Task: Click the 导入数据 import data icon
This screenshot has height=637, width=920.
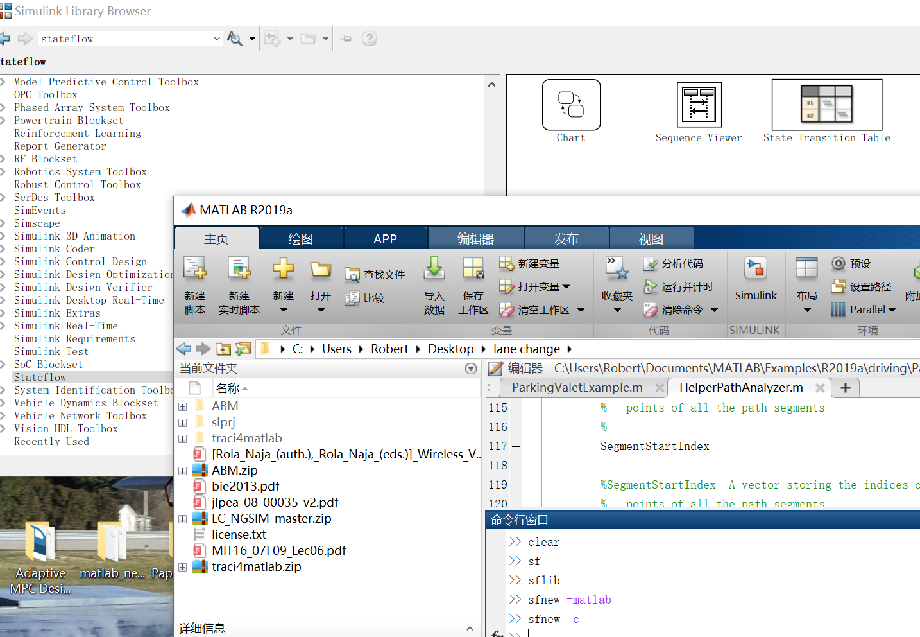Action: pyautogui.click(x=434, y=268)
